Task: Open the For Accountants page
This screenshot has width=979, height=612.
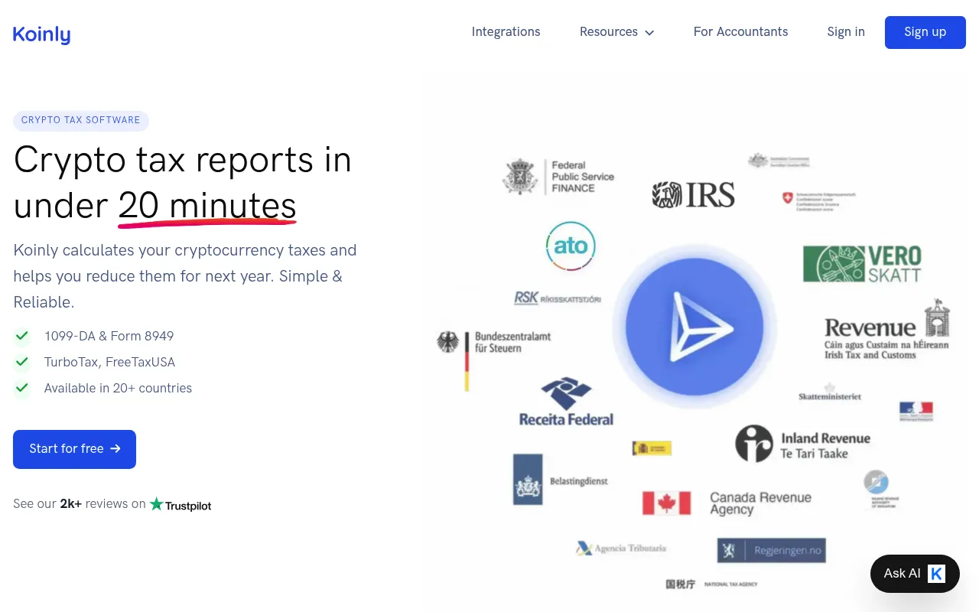Action: pyautogui.click(x=740, y=32)
